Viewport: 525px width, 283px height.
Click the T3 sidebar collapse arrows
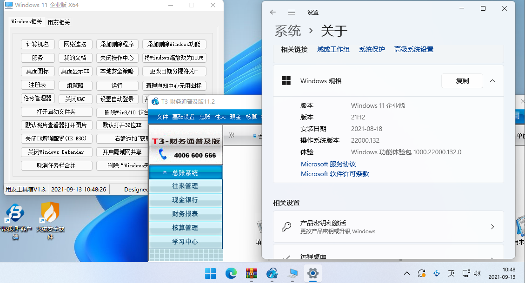click(232, 135)
